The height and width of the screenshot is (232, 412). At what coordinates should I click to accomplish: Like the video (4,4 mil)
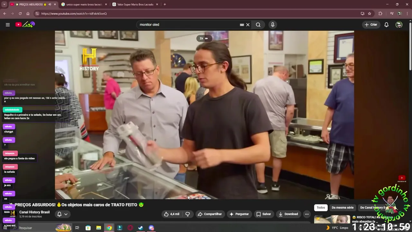[172, 214]
